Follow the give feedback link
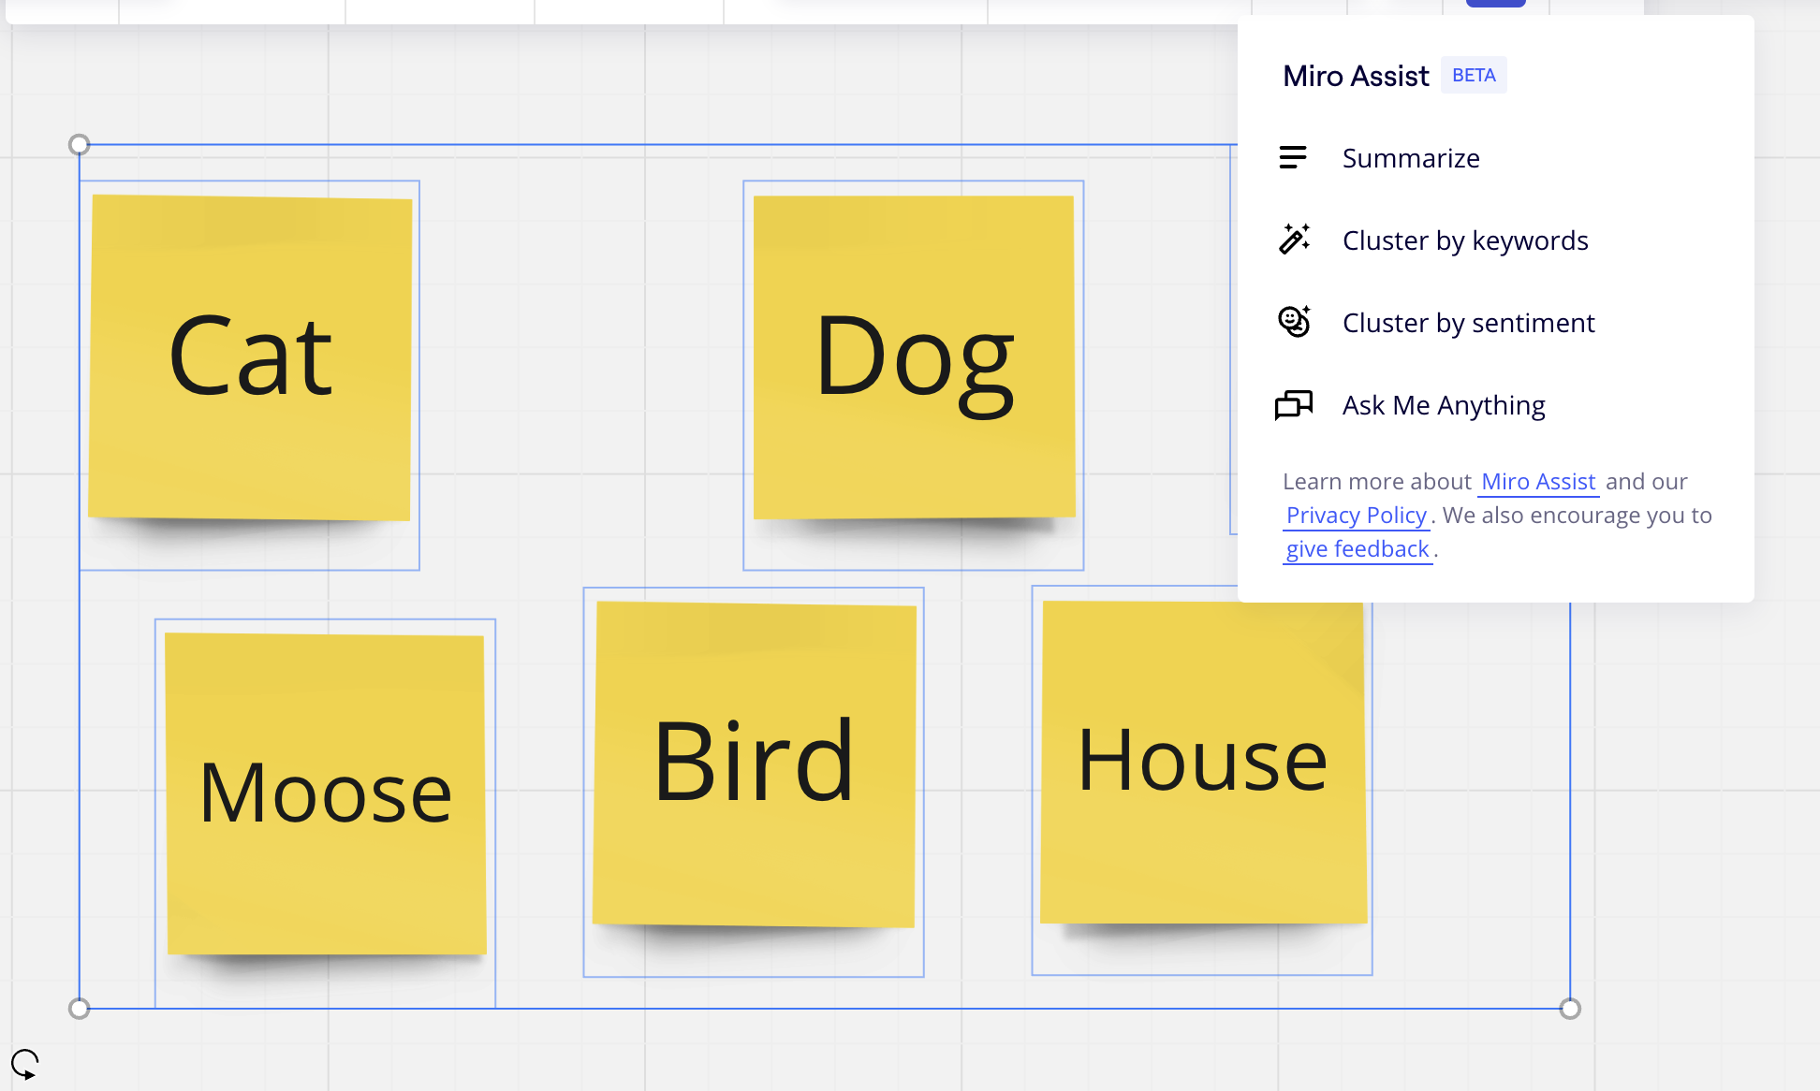 pos(1357,549)
